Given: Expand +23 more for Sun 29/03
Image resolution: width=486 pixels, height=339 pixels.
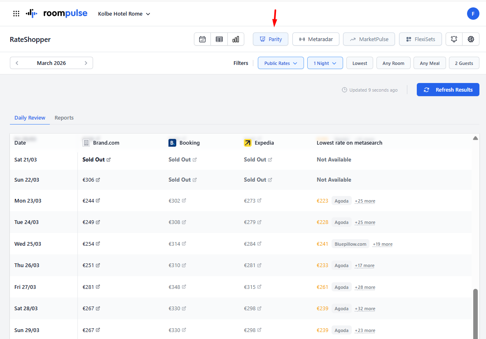Looking at the screenshot, I should (365, 330).
